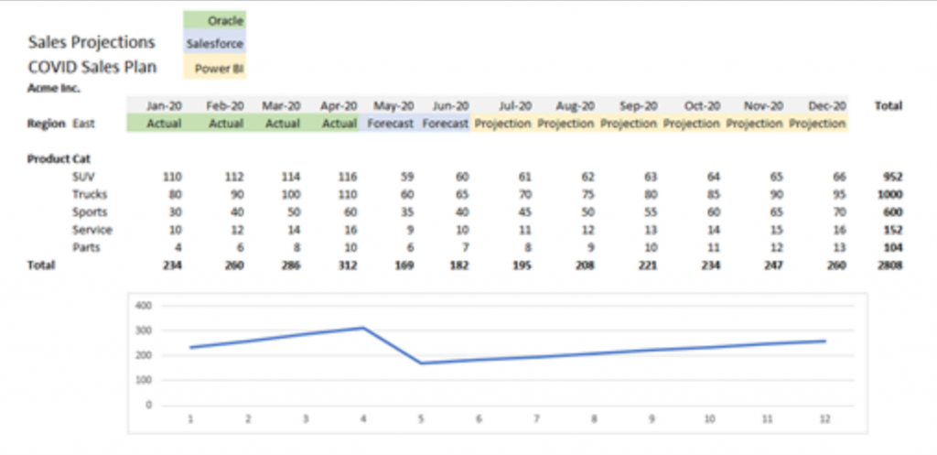937x455 pixels.
Task: Select the Jun-20 column header
Action: click(x=450, y=106)
